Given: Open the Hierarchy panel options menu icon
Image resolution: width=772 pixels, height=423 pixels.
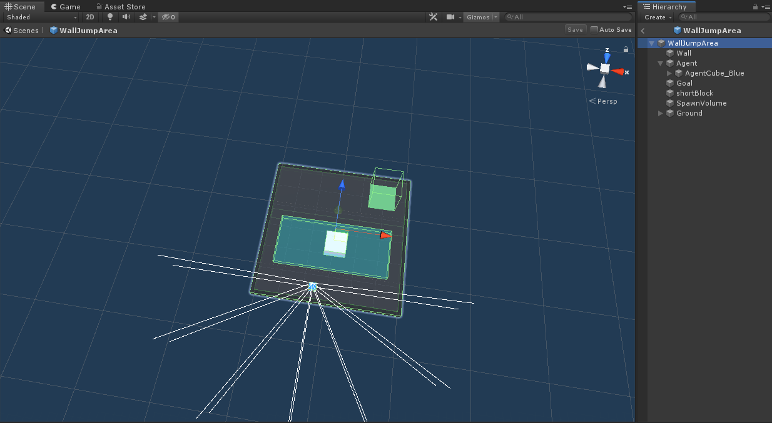Looking at the screenshot, I should tap(767, 6).
